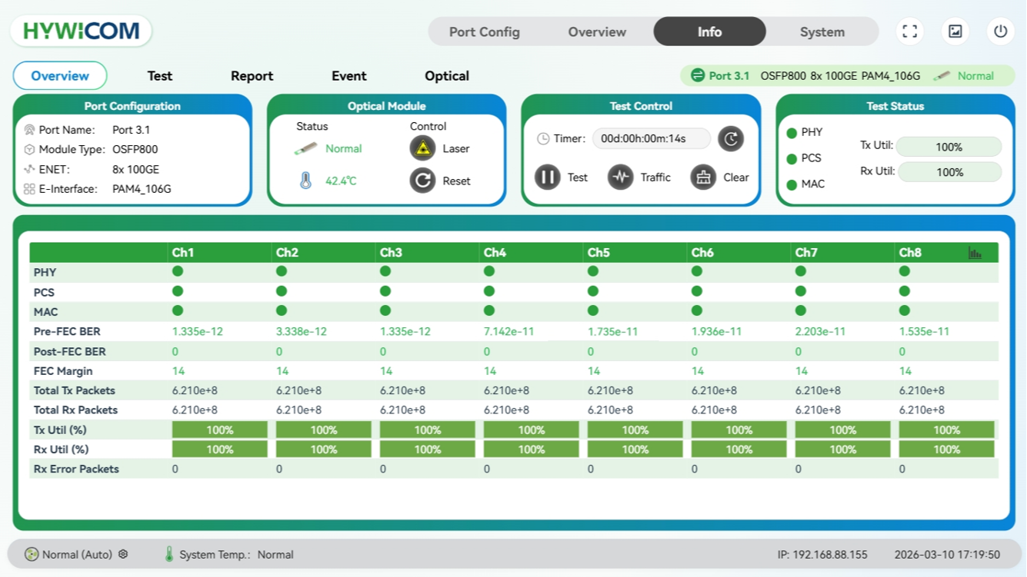Click the Clear counters icon

click(x=703, y=177)
